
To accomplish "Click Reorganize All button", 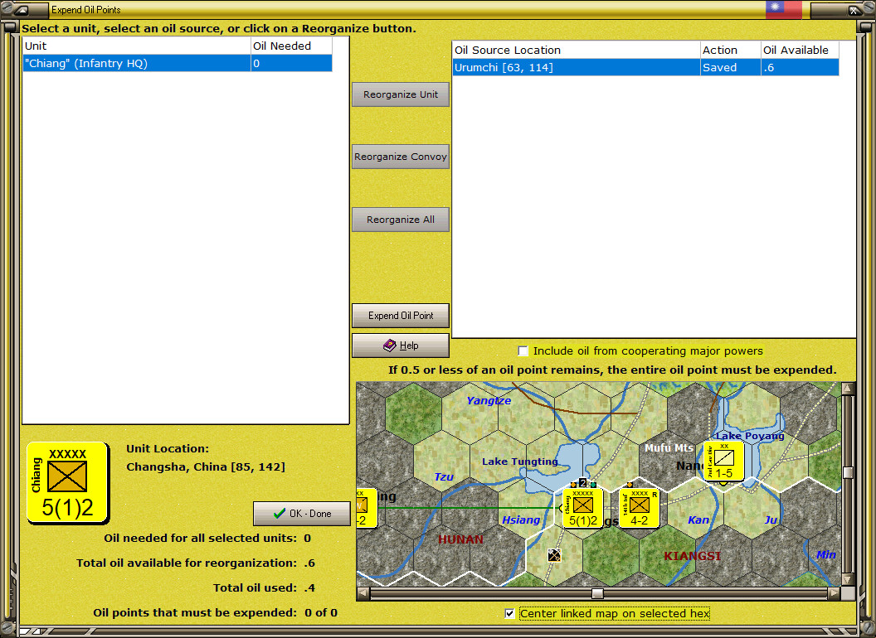I will [401, 220].
